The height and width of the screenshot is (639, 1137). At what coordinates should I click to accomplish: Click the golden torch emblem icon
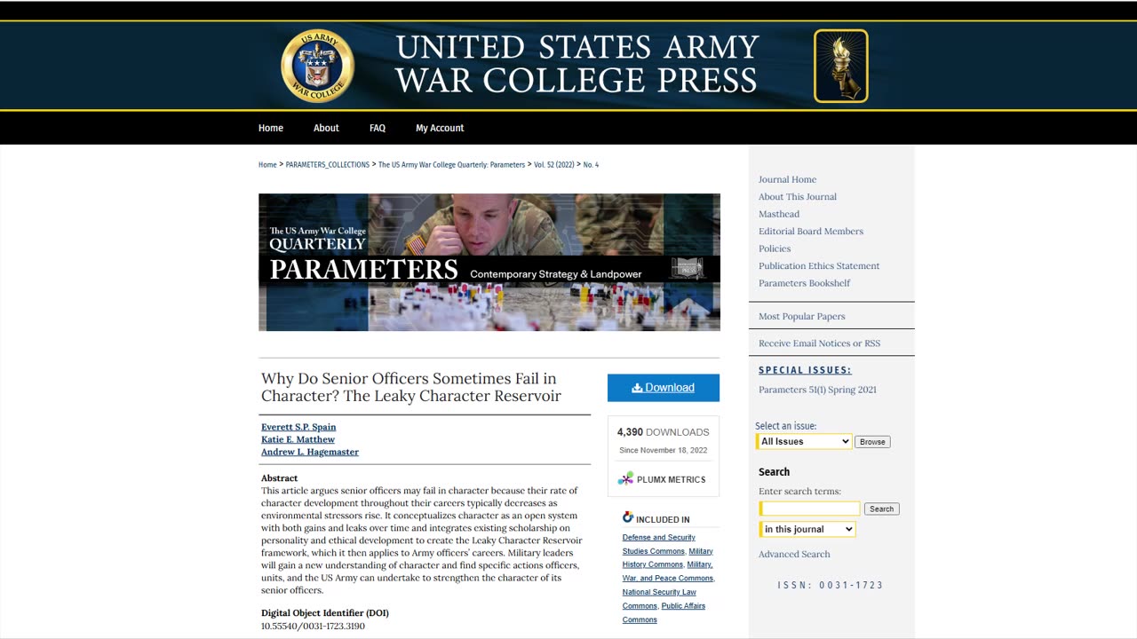click(x=841, y=66)
